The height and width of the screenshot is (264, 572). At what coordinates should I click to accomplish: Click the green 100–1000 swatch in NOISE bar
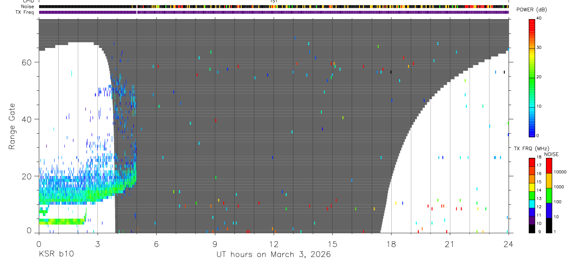click(549, 196)
